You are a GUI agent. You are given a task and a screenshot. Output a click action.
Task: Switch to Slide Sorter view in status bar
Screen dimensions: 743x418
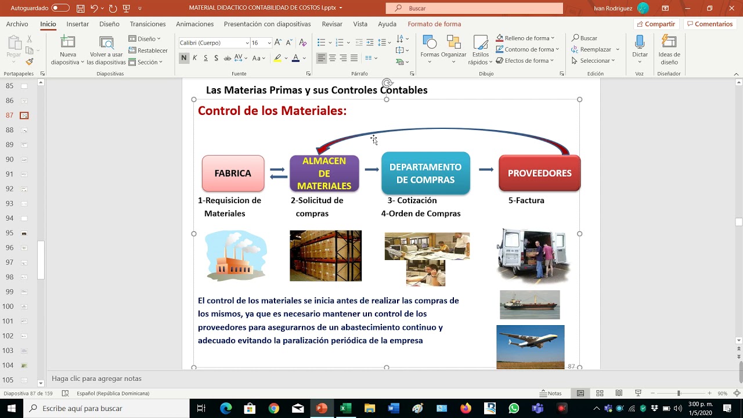pos(600,393)
